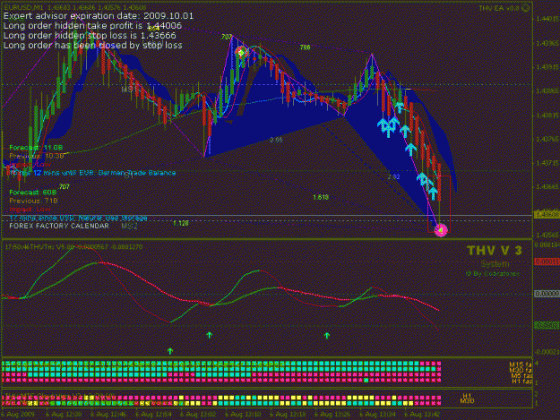Click the green level tag on oscillator scale
Screen dimensions: 560x420
click(547, 325)
